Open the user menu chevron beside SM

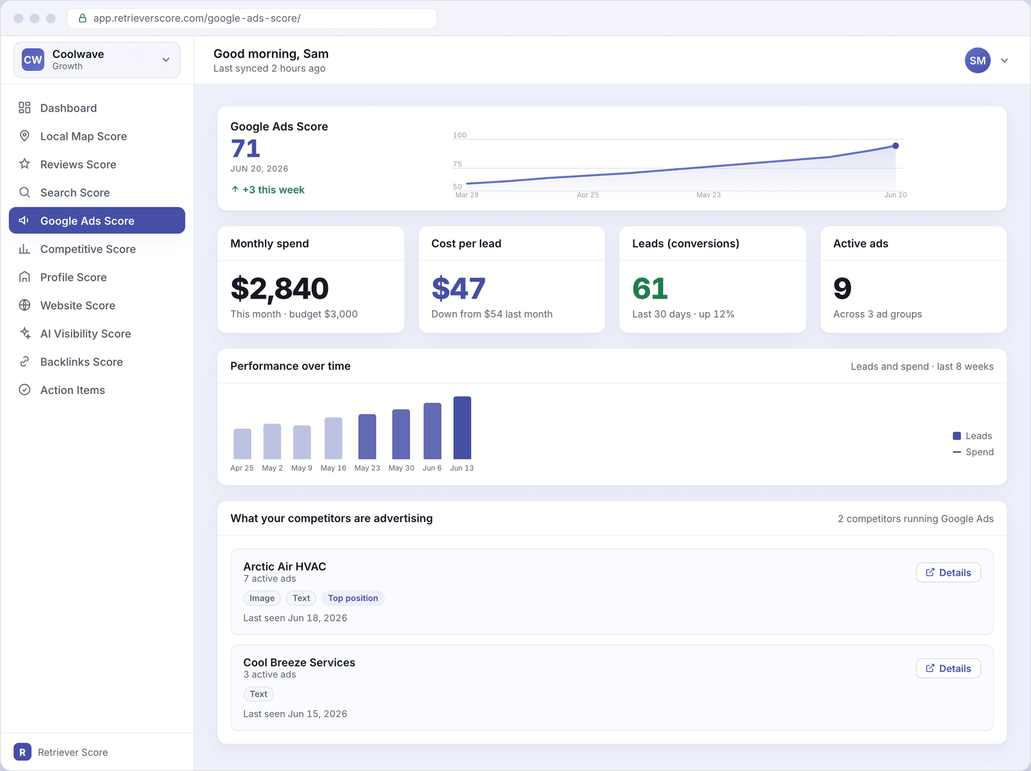tap(1004, 61)
